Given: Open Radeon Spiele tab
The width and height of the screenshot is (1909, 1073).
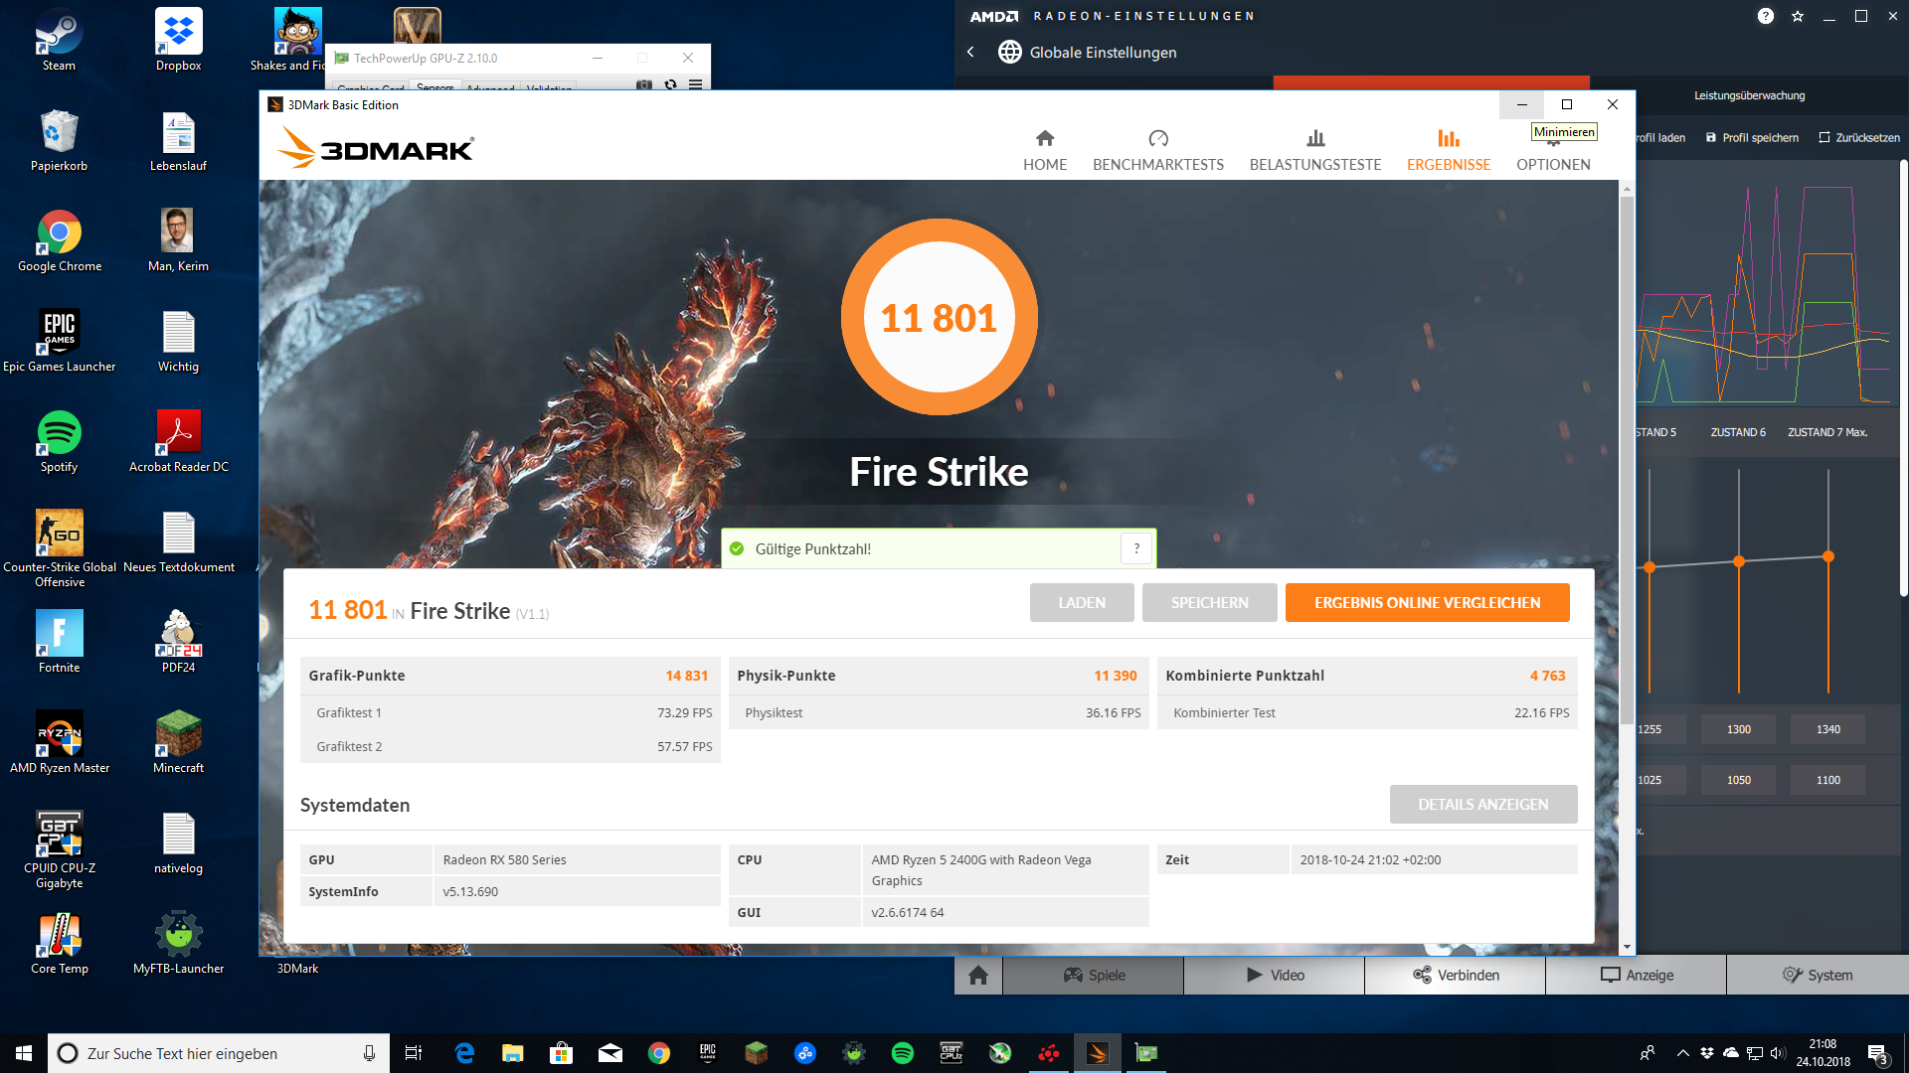Looking at the screenshot, I should pos(1094,975).
